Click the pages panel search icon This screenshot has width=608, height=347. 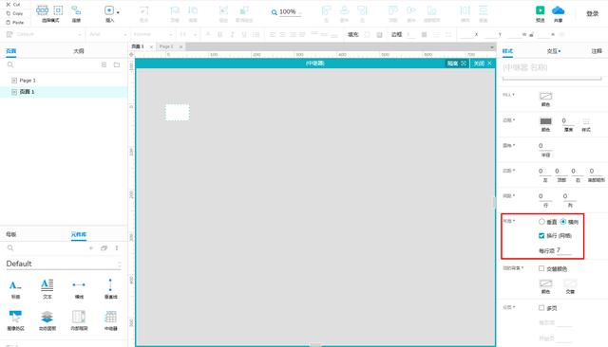pyautogui.click(x=10, y=64)
